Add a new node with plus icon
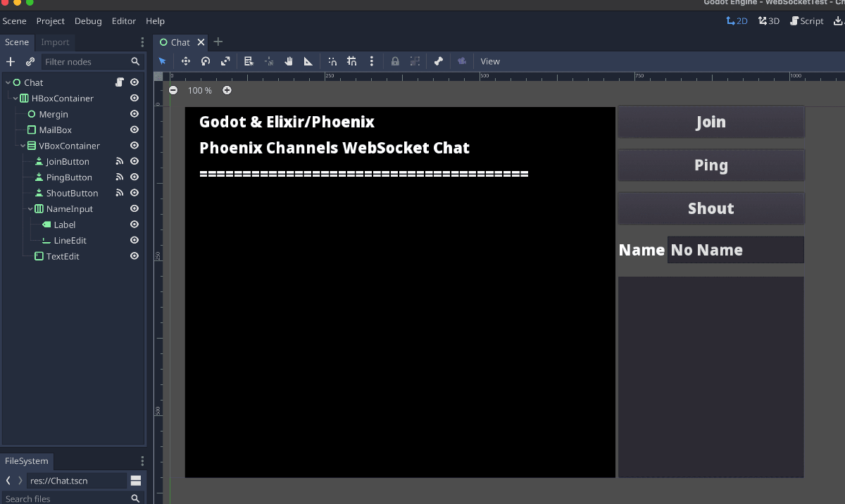 (11, 62)
